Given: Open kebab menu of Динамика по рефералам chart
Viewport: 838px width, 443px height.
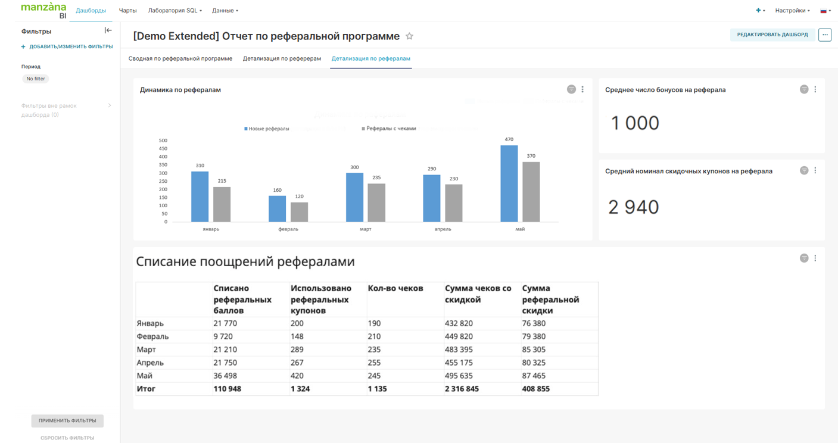Looking at the screenshot, I should point(582,89).
